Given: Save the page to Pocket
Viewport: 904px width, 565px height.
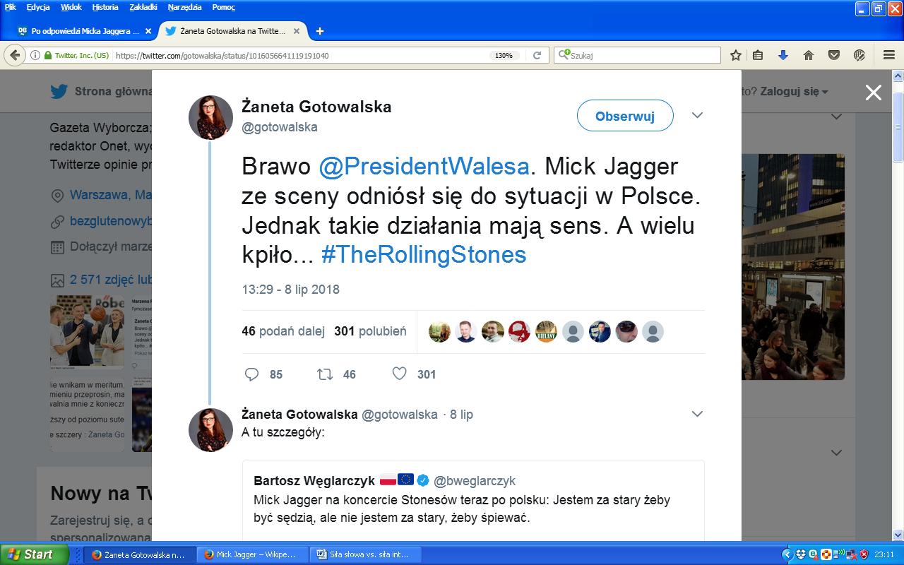Looking at the screenshot, I should [834, 55].
